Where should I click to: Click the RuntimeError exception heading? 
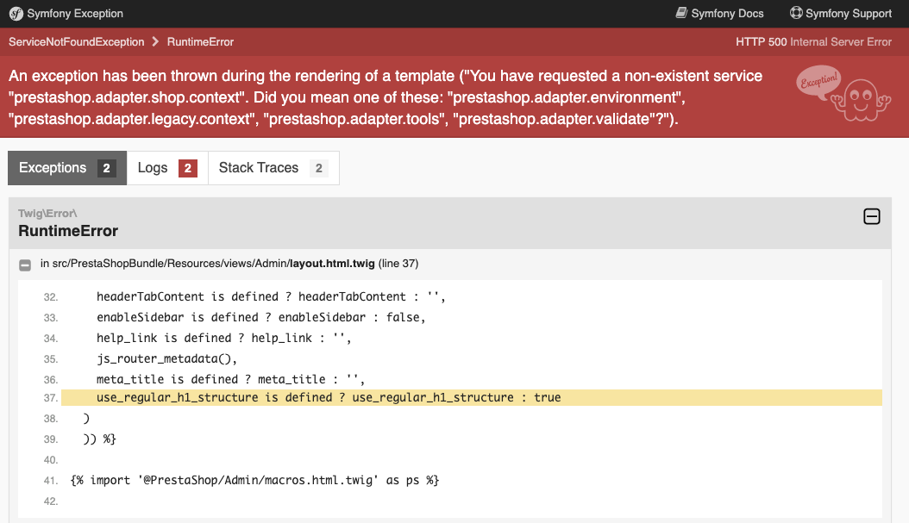tap(68, 231)
